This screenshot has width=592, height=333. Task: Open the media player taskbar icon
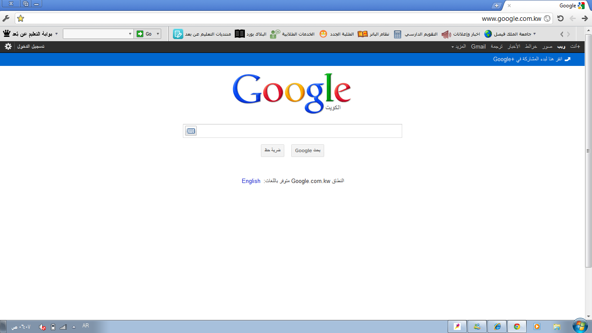click(x=537, y=326)
